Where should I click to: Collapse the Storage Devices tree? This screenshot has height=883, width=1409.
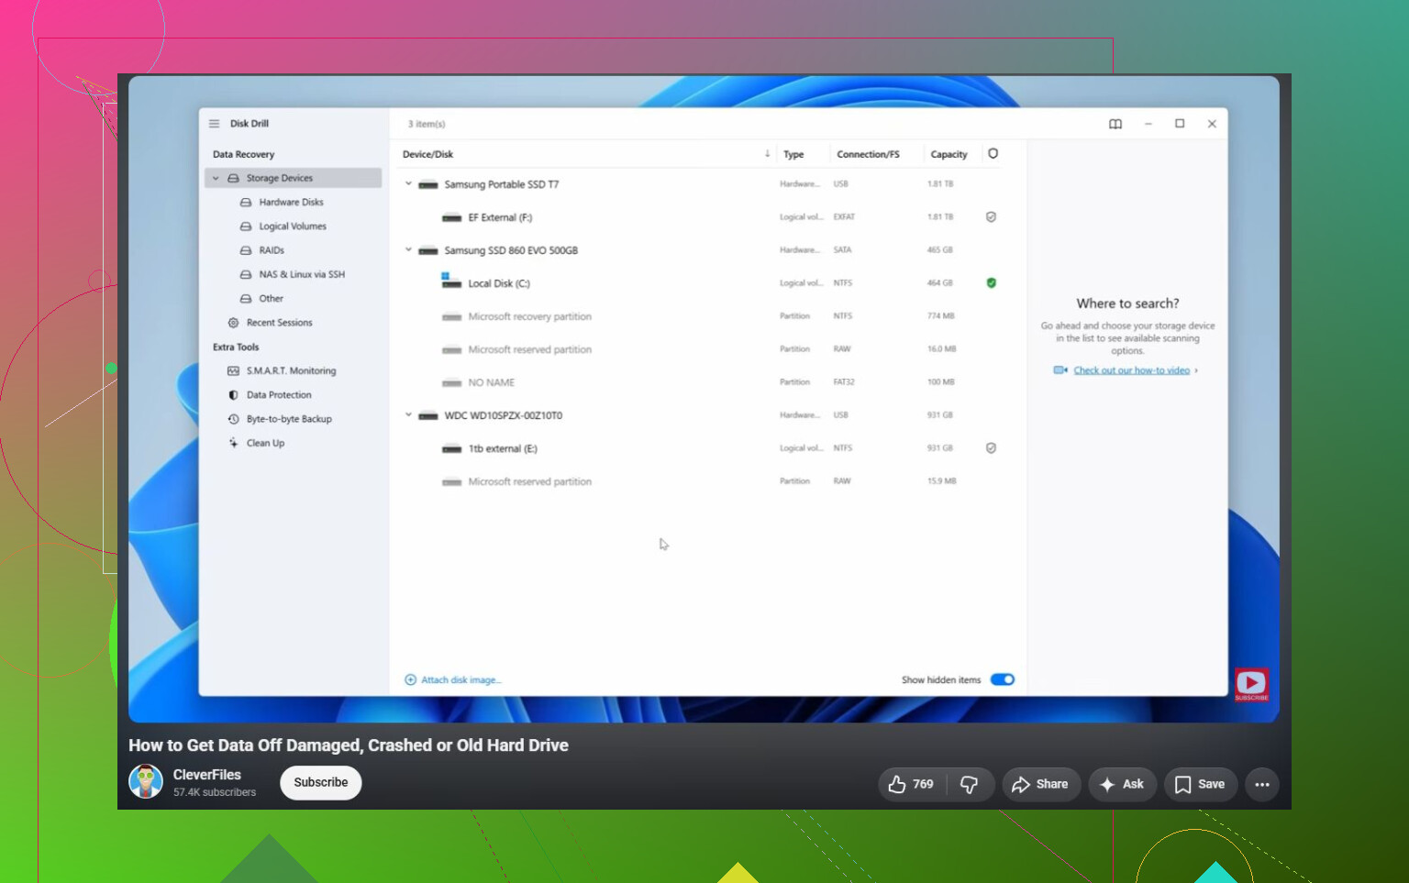216,178
